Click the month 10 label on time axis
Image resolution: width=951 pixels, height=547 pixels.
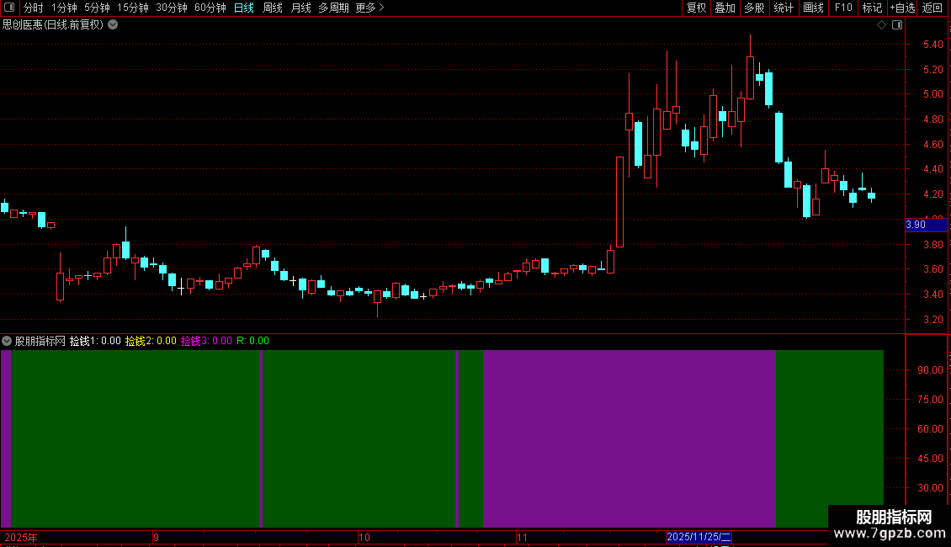364,537
